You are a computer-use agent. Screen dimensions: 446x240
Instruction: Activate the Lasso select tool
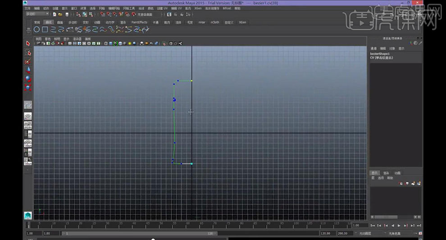(x=28, y=52)
